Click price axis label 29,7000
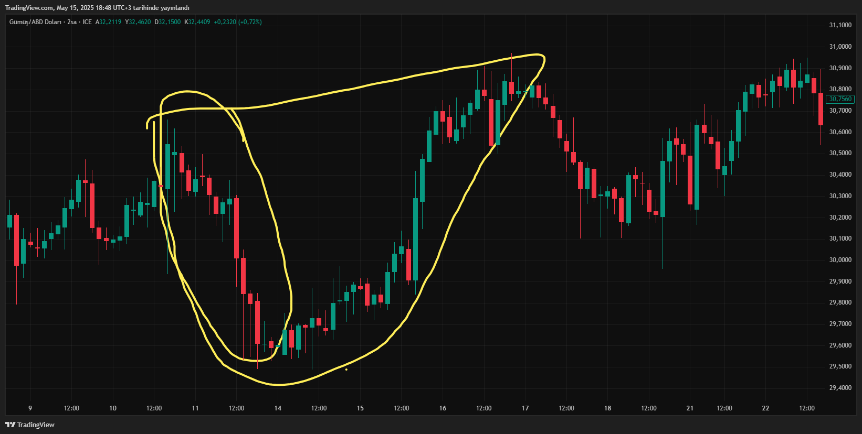The image size is (862, 434). (x=840, y=324)
